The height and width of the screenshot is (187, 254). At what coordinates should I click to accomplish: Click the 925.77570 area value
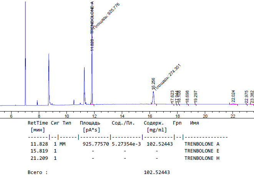[x=96, y=144]
